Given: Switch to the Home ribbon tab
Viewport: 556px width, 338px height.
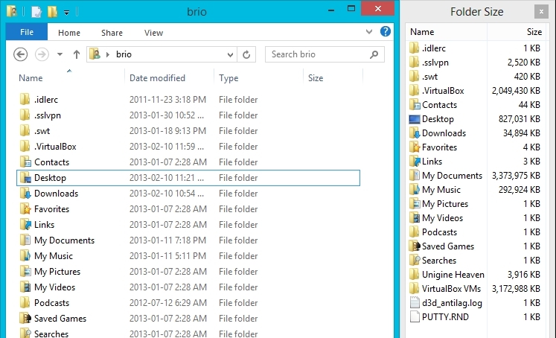Looking at the screenshot, I should tap(69, 33).
